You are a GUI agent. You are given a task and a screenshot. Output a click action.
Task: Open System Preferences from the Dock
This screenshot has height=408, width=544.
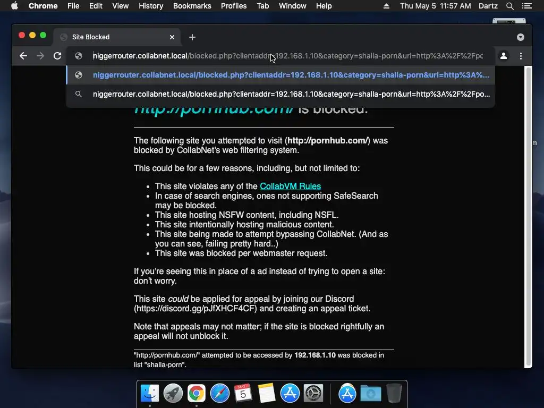pyautogui.click(x=313, y=394)
